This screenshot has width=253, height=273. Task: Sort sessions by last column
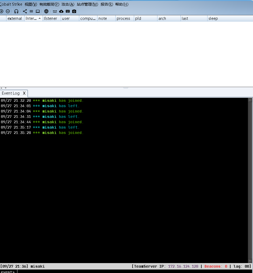tap(194, 18)
